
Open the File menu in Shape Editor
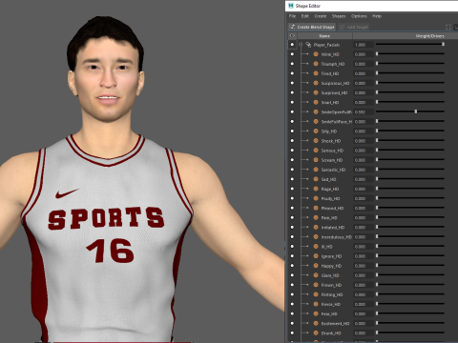point(292,16)
